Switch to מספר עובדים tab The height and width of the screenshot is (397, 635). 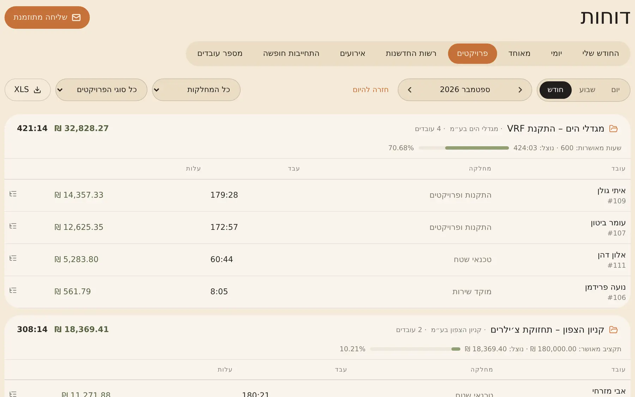pos(220,54)
